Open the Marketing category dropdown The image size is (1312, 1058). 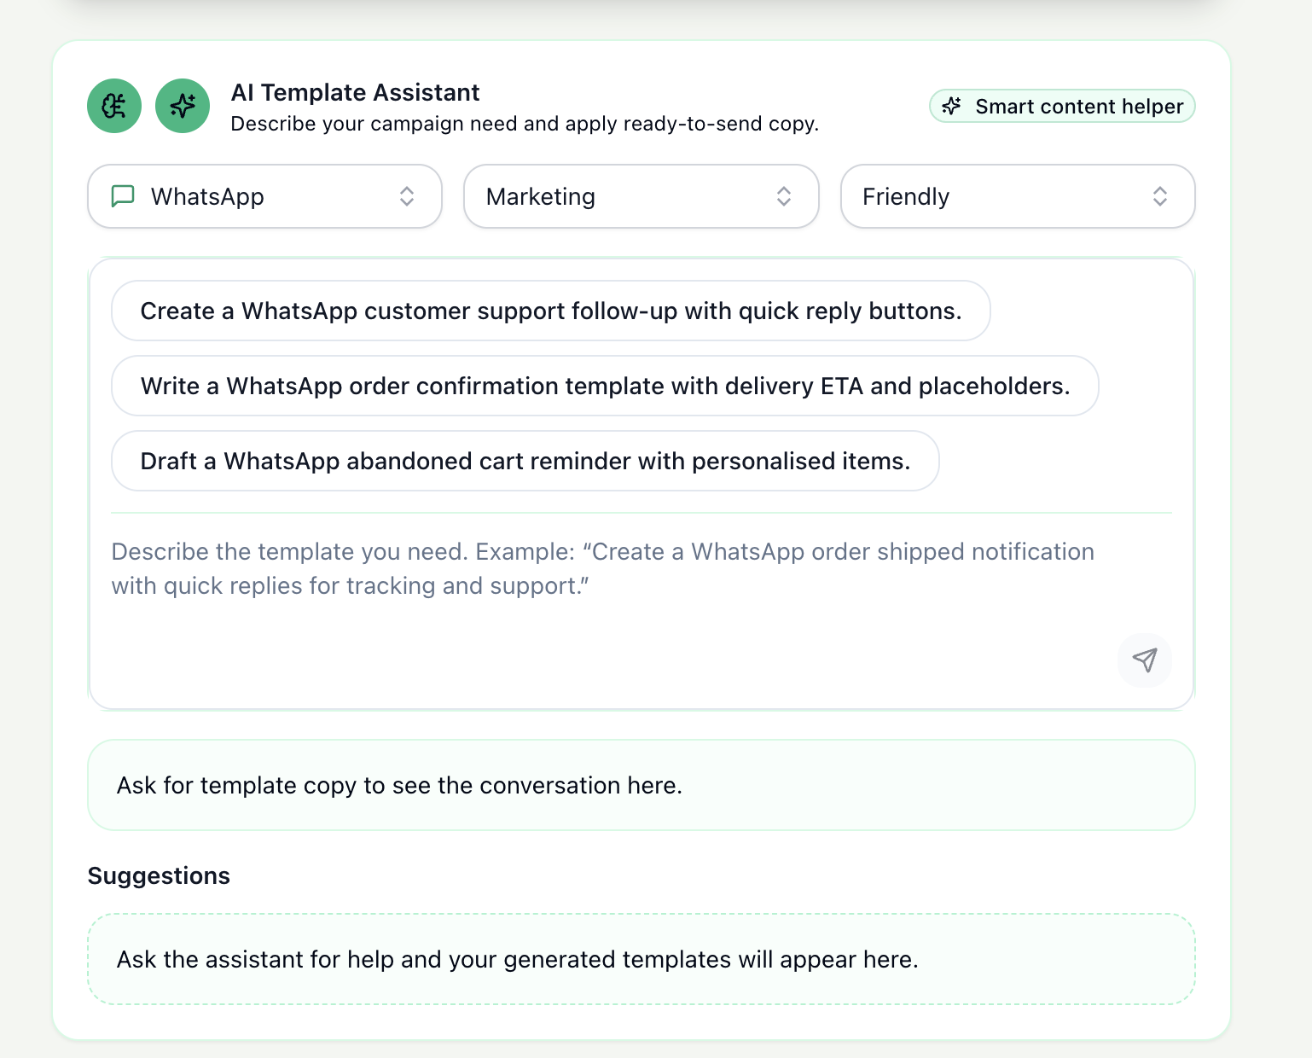click(641, 196)
